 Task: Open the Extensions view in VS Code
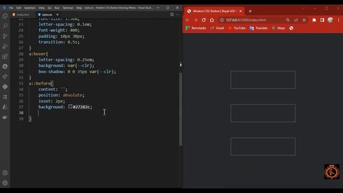click(5, 56)
